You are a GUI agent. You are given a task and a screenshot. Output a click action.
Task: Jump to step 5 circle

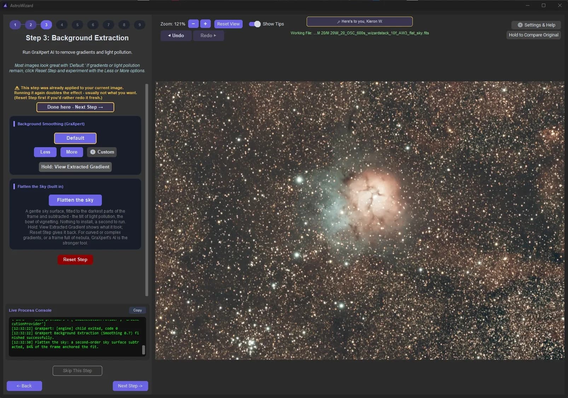pos(77,25)
